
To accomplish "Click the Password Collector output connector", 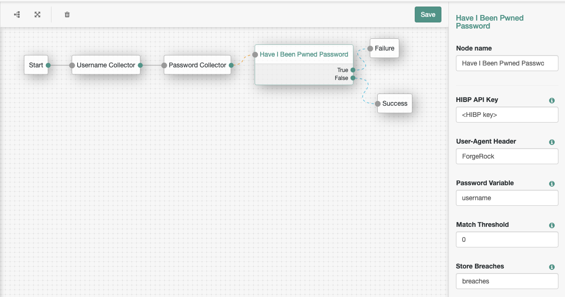I will tap(231, 65).
